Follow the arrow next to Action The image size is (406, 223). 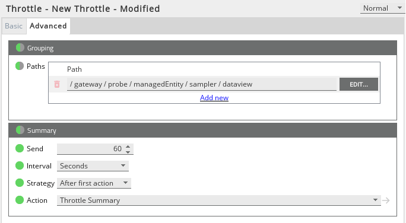click(386, 200)
